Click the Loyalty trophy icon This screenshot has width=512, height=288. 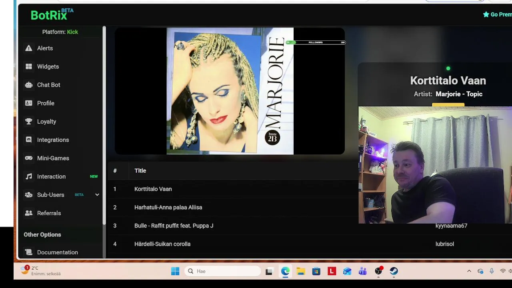[28, 122]
